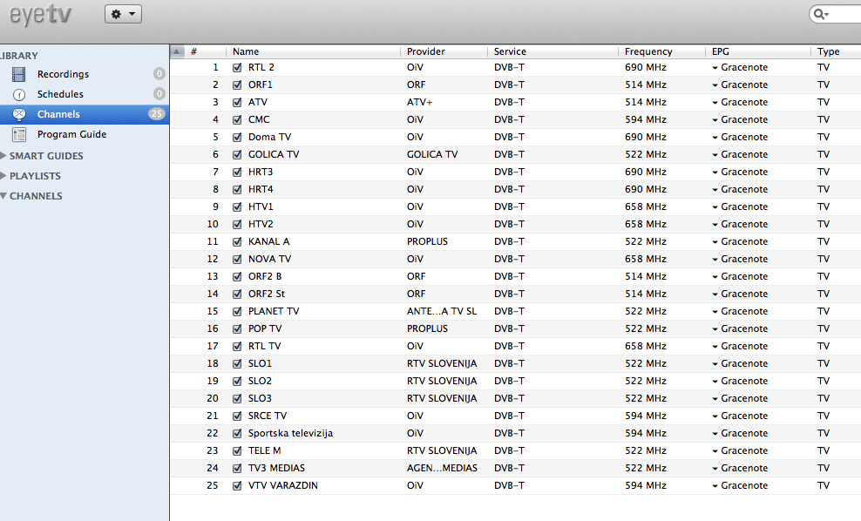
Task: Click the magnifying glass search icon
Action: 821,14
